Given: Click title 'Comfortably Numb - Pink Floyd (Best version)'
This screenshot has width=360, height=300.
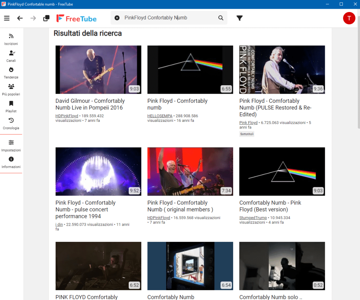Looking at the screenshot, I should (x=270, y=206).
